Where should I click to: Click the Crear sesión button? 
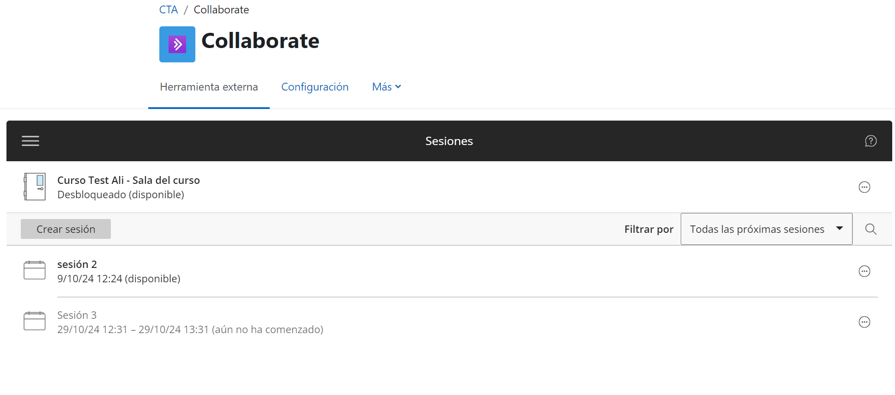coord(66,229)
